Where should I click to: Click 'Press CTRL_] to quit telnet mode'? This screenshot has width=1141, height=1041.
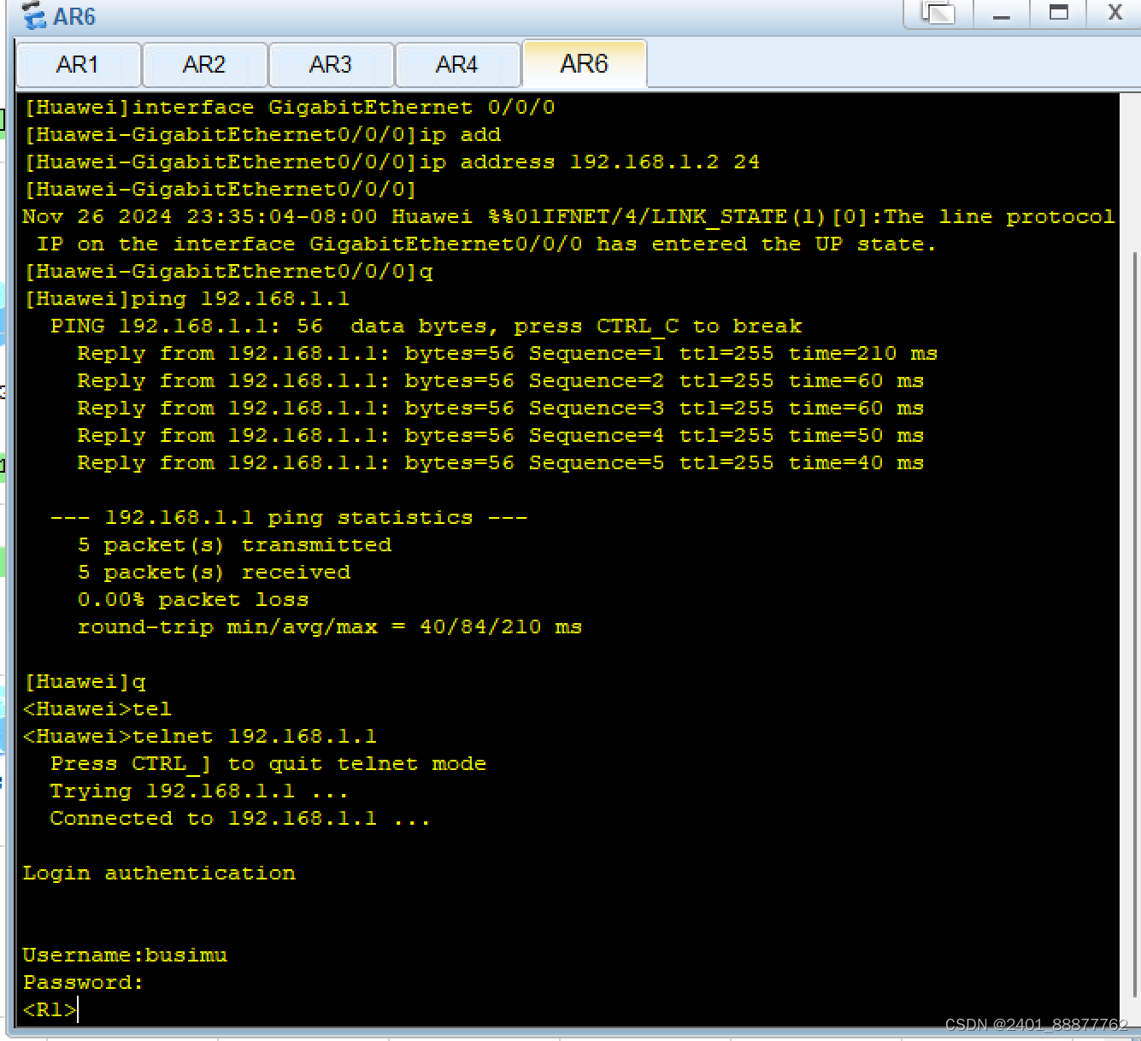[x=268, y=764]
